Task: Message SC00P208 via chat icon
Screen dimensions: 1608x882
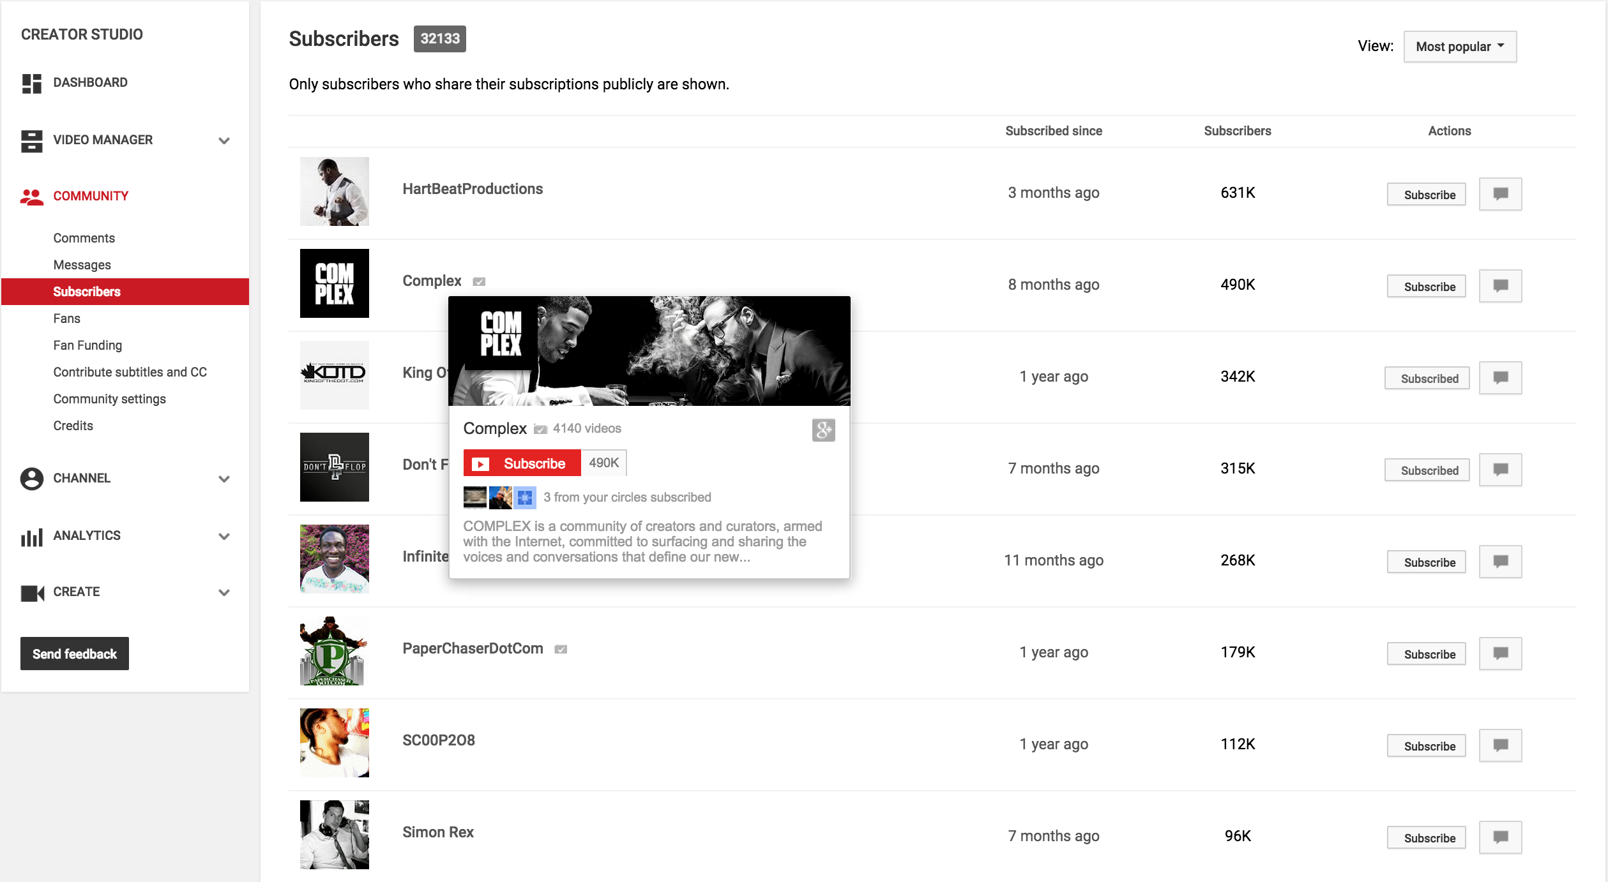Action: coord(1500,745)
